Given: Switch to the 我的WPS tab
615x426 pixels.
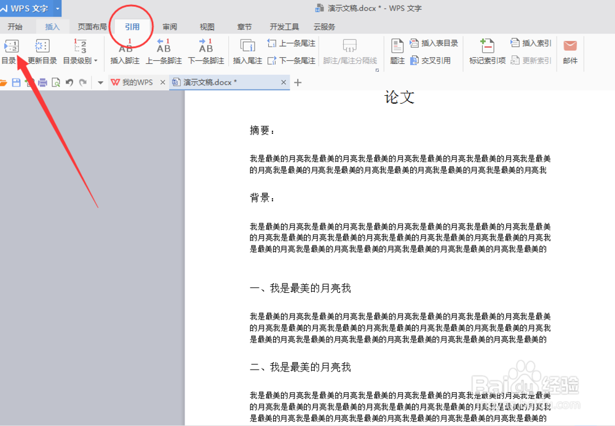Looking at the screenshot, I should (138, 82).
